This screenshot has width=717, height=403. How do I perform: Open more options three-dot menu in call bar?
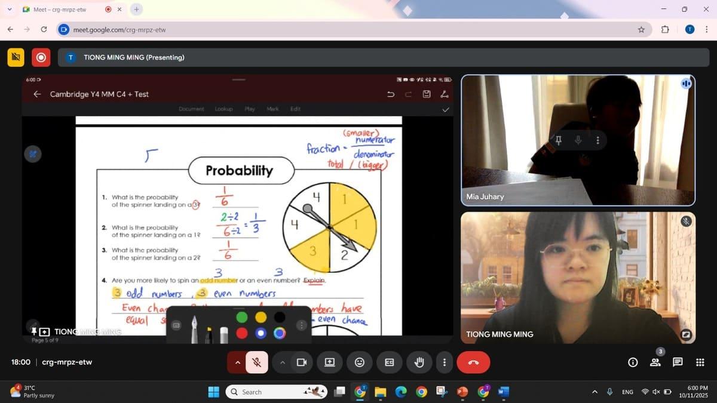tap(444, 362)
